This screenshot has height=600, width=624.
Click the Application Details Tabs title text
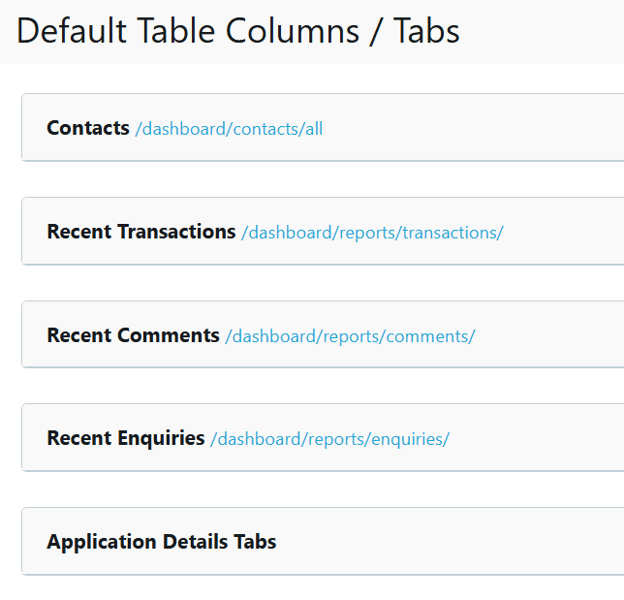click(162, 542)
